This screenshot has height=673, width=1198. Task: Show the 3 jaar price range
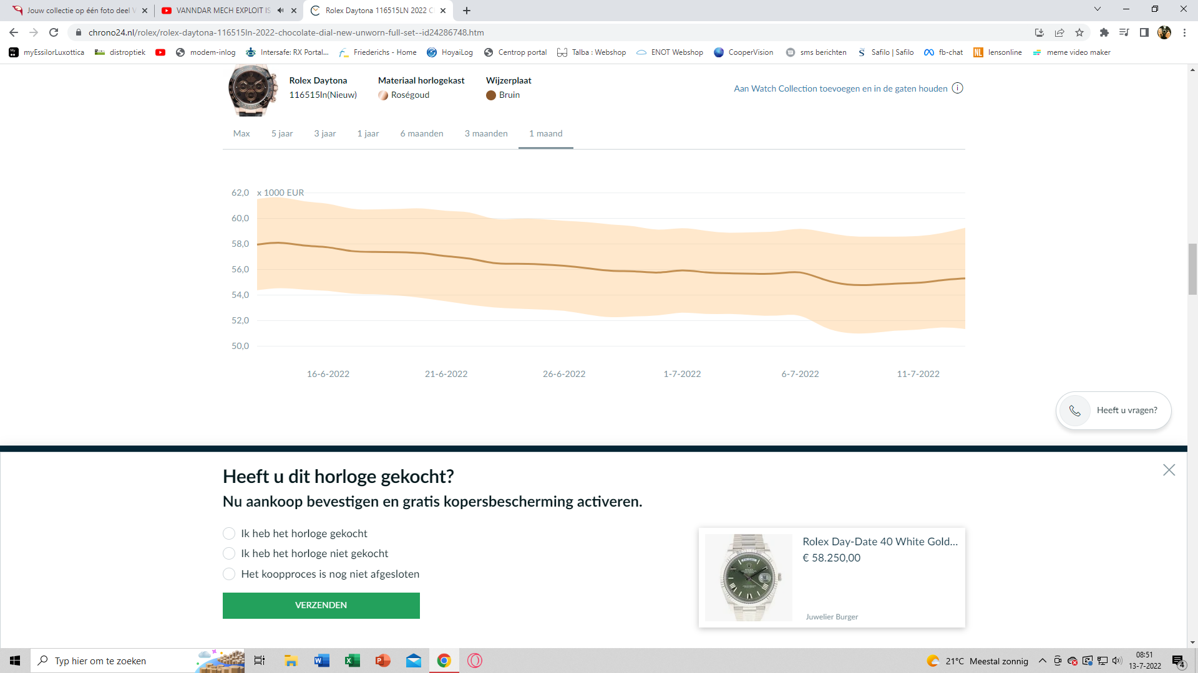(x=325, y=133)
